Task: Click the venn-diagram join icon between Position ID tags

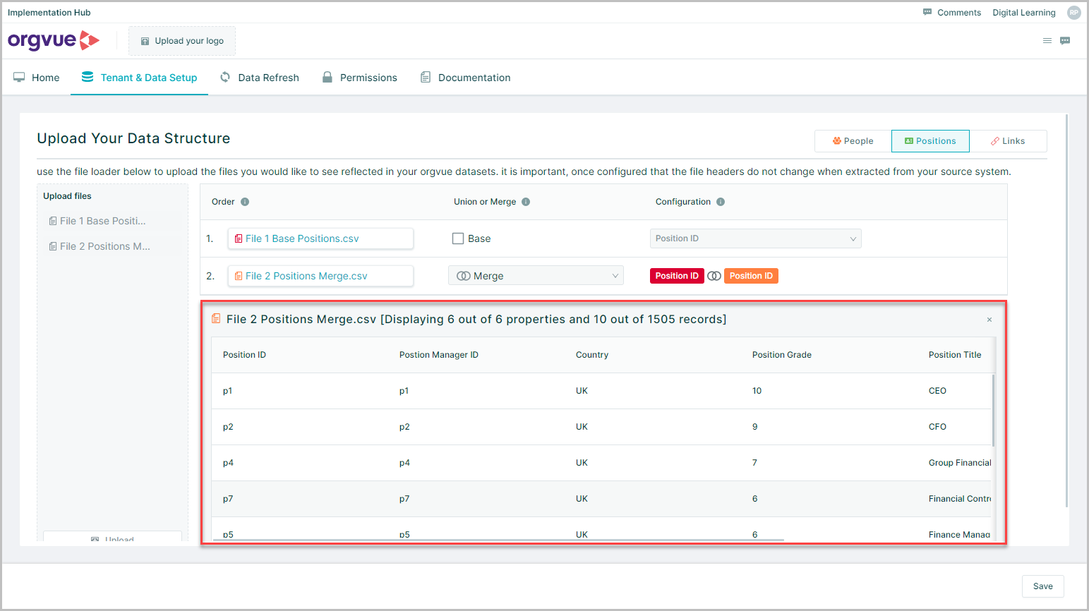Action: [x=714, y=276]
